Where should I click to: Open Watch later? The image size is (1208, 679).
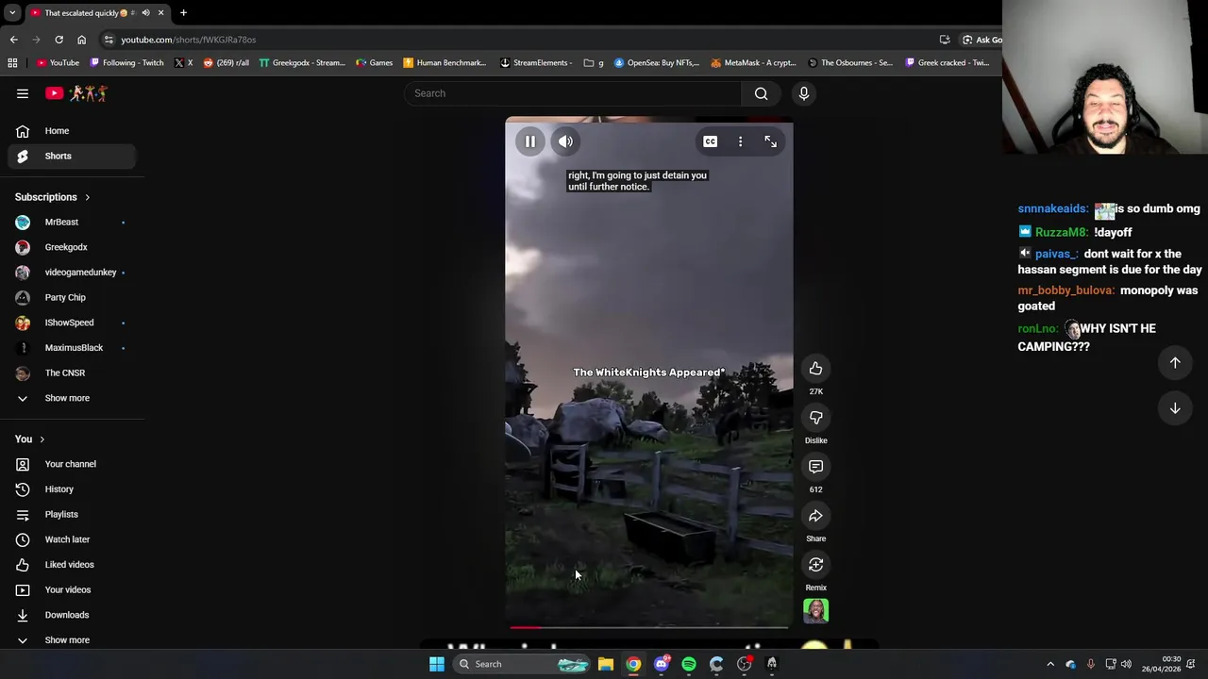pos(72,539)
